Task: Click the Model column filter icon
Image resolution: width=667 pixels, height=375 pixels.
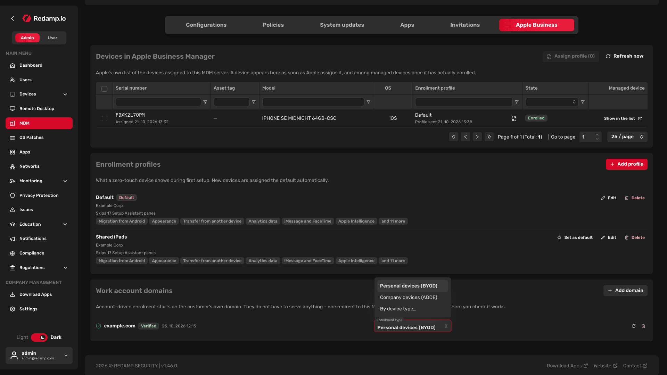Action: point(369,102)
